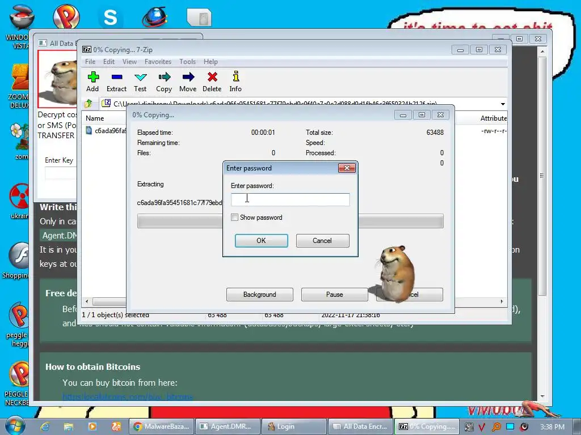Open the Flash Shopping desktop icon
The height and width of the screenshot is (435, 581).
[x=19, y=255]
